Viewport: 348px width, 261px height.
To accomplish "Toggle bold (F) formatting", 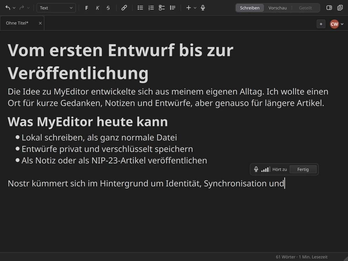I will [86, 8].
